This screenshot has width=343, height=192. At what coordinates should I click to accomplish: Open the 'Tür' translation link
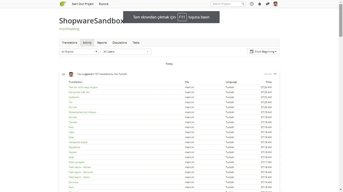coord(70,102)
